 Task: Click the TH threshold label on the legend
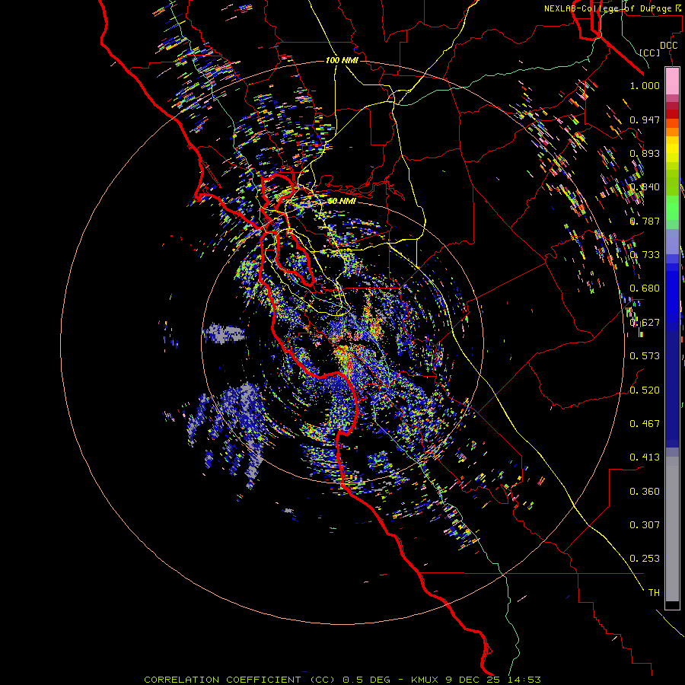point(654,593)
